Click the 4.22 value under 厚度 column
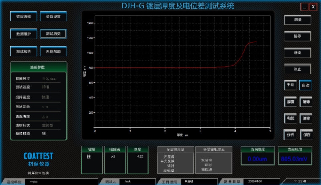Viewport: 321px width, 185px height. [140, 156]
